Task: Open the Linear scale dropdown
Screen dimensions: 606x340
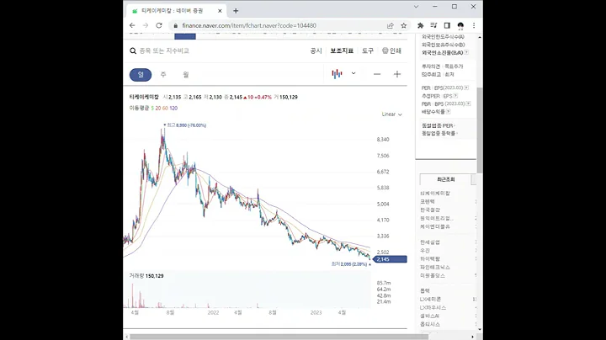Action: coord(392,114)
